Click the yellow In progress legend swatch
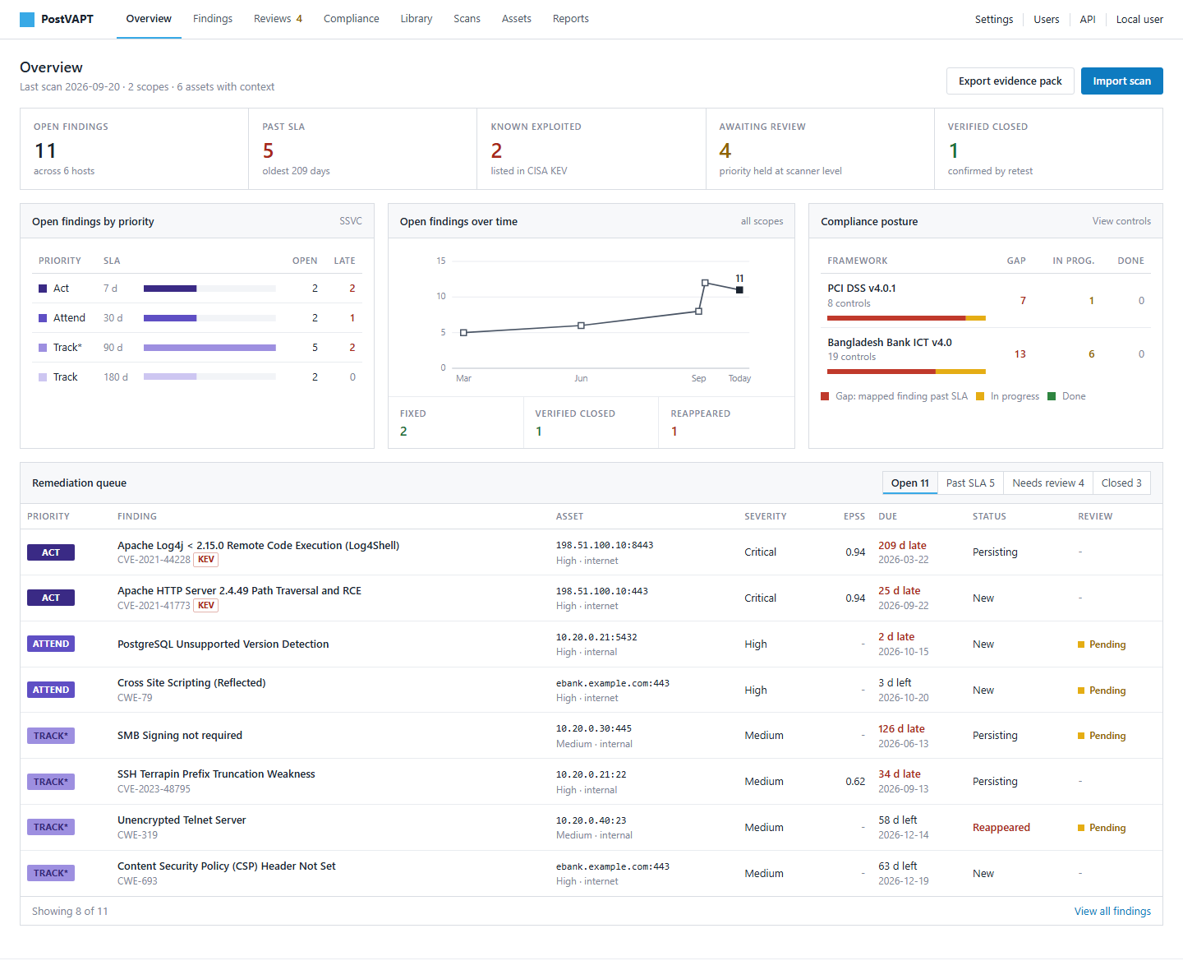The width and height of the screenshot is (1183, 970). coord(980,396)
